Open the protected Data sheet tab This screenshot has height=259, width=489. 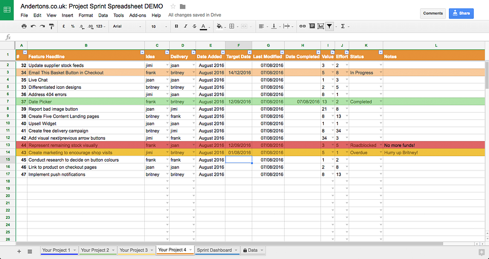tap(253, 250)
